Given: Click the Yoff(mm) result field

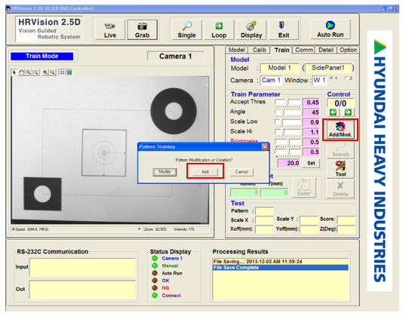Looking at the screenshot, I should pos(309,229).
